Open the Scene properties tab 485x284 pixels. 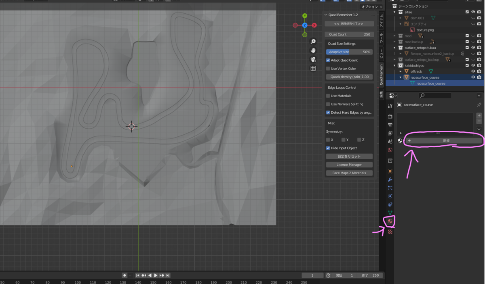click(390, 142)
